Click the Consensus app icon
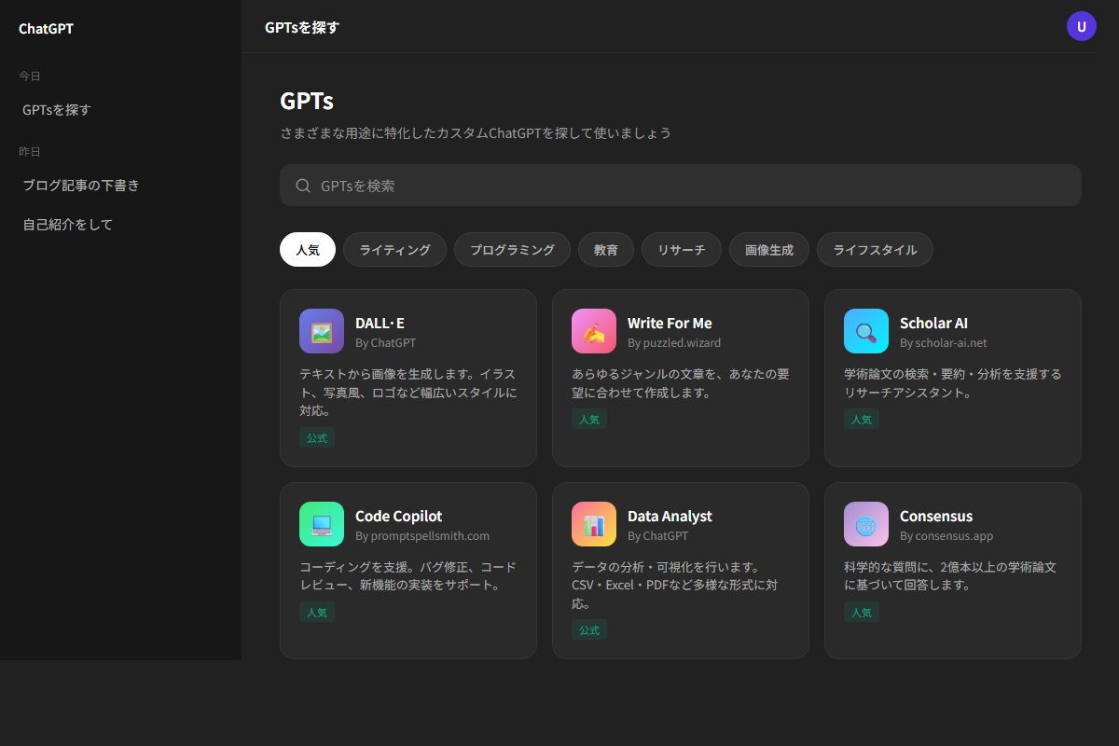Screen dimensions: 1119x746 pos(865,523)
